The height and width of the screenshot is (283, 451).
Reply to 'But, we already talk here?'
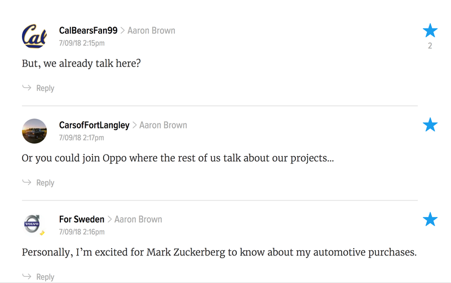[45, 88]
